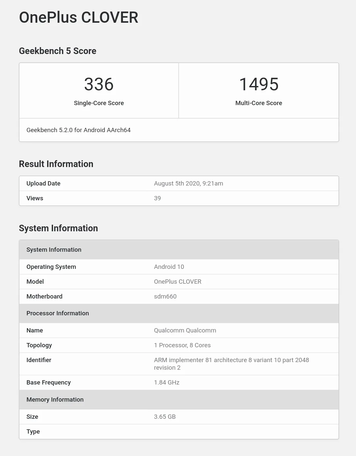Click the Processor Information table header
The image size is (356, 456).
point(179,313)
